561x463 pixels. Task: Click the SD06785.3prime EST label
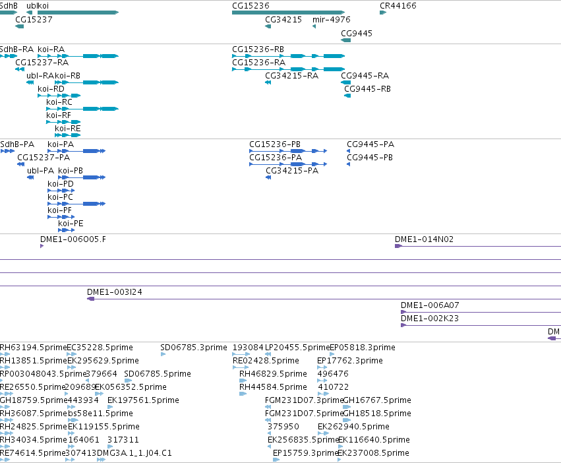(194, 348)
